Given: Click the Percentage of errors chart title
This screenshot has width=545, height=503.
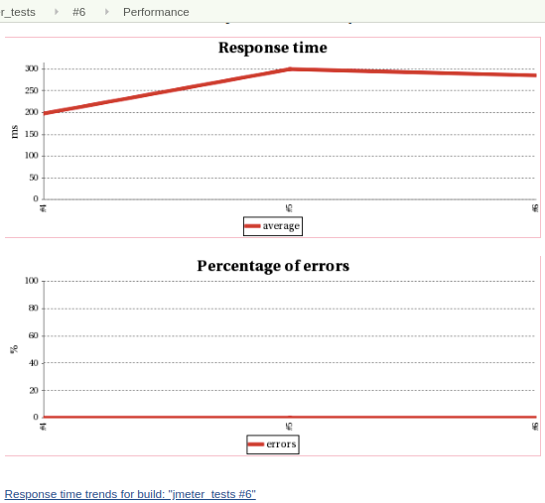Looking at the screenshot, I should click(x=273, y=266).
